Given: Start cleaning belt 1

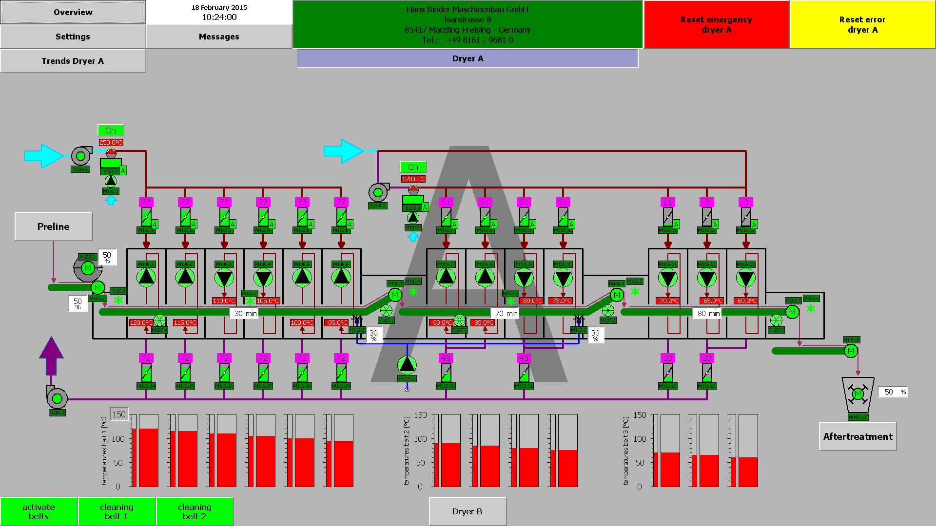Looking at the screenshot, I should coord(117,511).
